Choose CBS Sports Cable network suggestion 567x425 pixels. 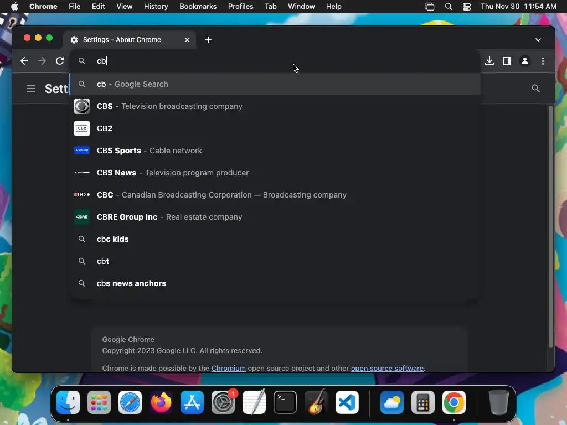click(275, 151)
